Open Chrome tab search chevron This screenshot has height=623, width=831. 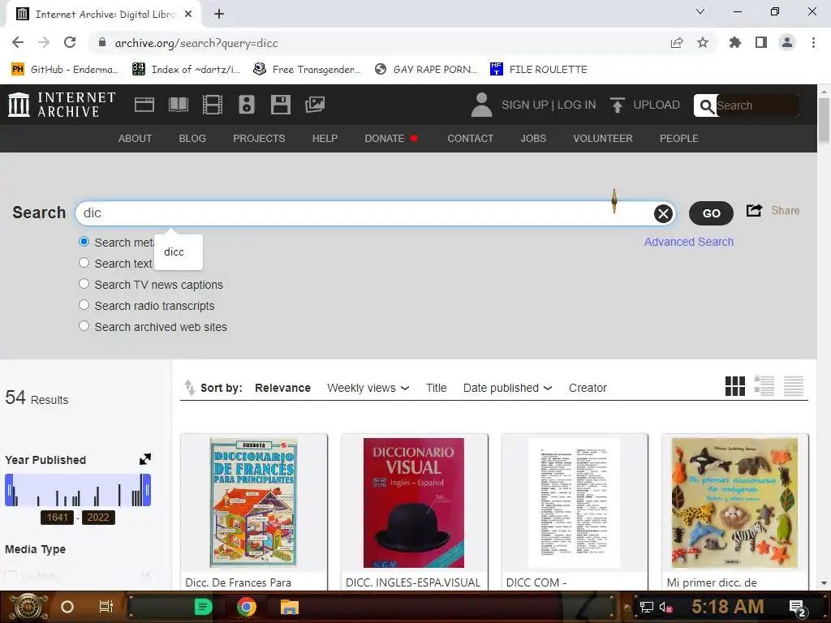[700, 11]
